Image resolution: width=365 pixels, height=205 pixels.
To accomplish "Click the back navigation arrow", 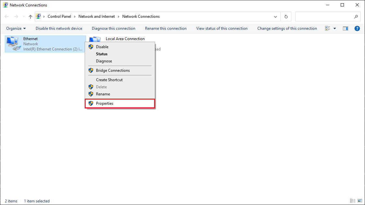I will click(x=6, y=16).
